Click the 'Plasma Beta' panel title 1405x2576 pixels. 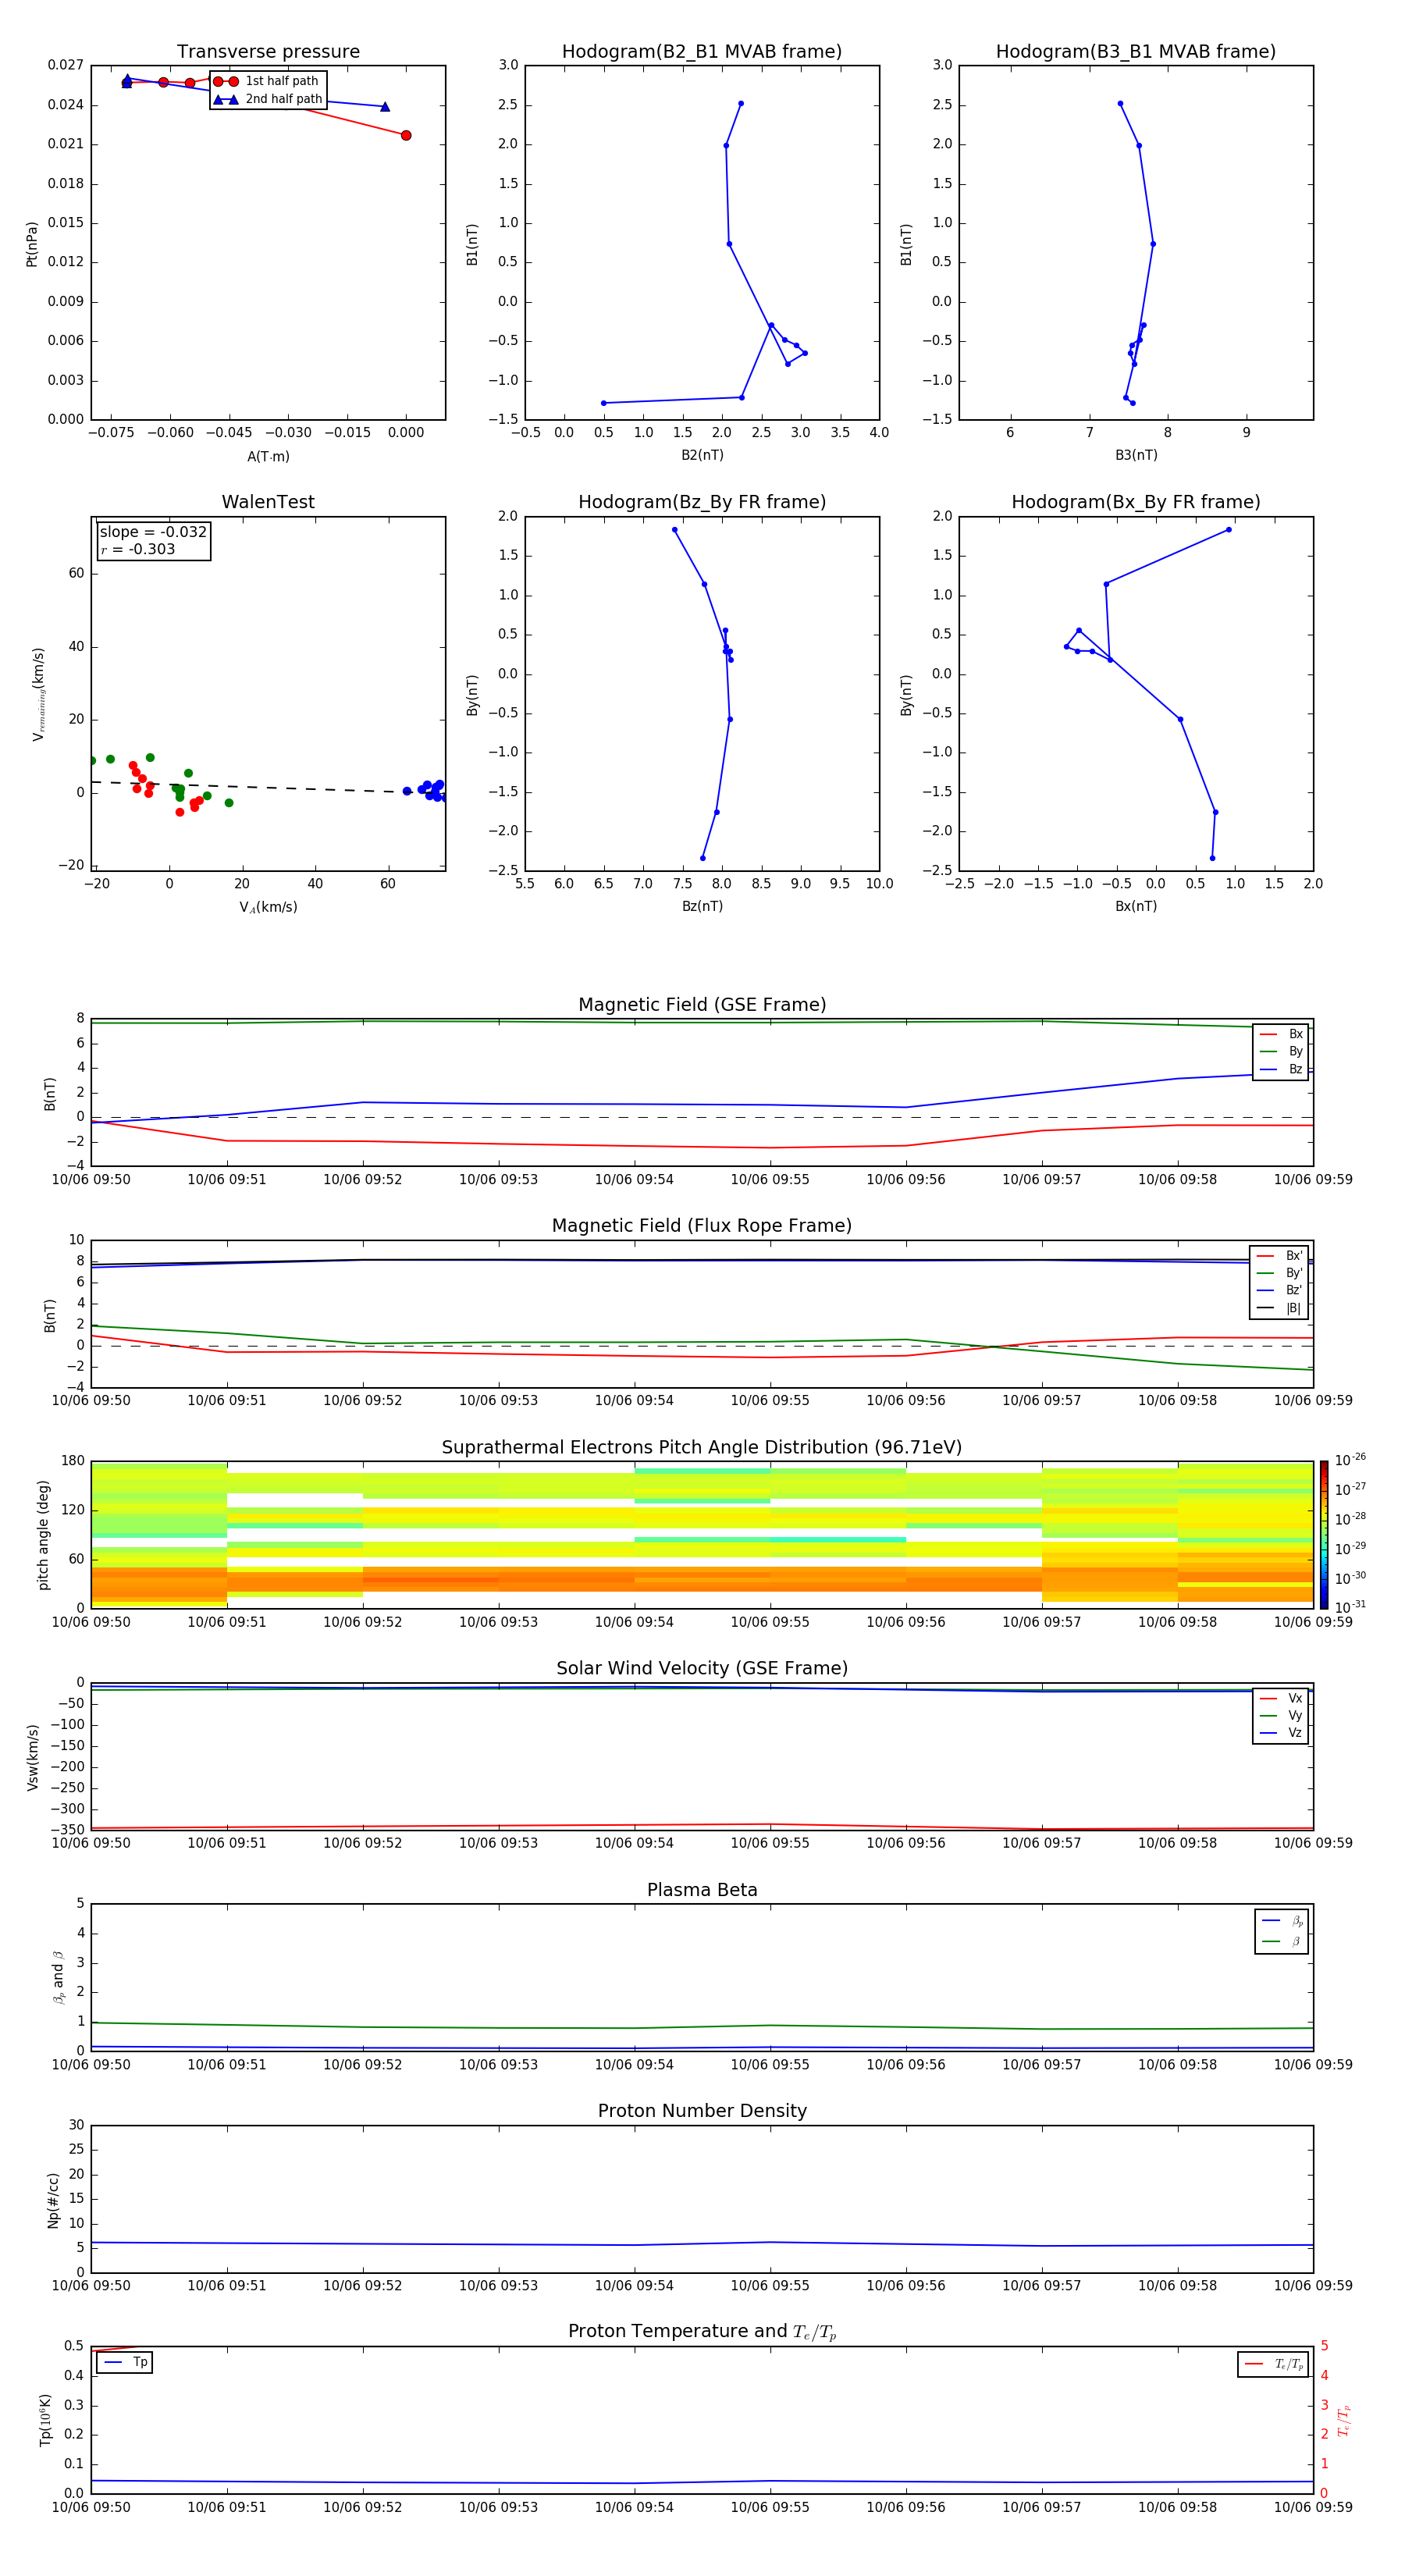pyautogui.click(x=702, y=1891)
